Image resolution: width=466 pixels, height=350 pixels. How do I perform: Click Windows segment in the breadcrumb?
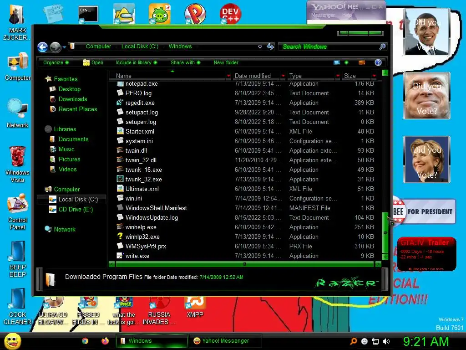point(180,46)
